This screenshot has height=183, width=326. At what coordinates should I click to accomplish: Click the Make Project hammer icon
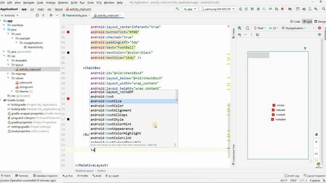177,9
